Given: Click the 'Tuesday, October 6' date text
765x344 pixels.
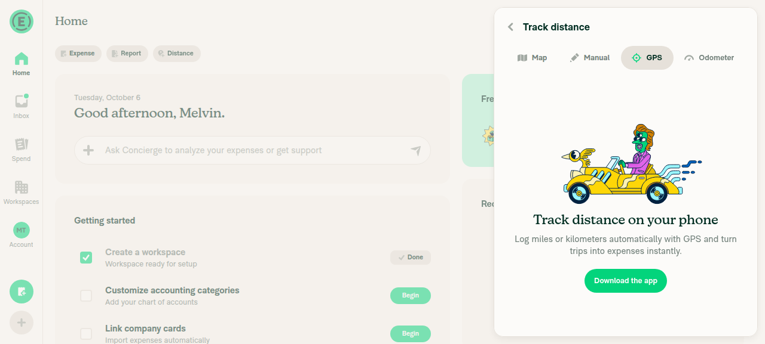Looking at the screenshot, I should 108,98.
